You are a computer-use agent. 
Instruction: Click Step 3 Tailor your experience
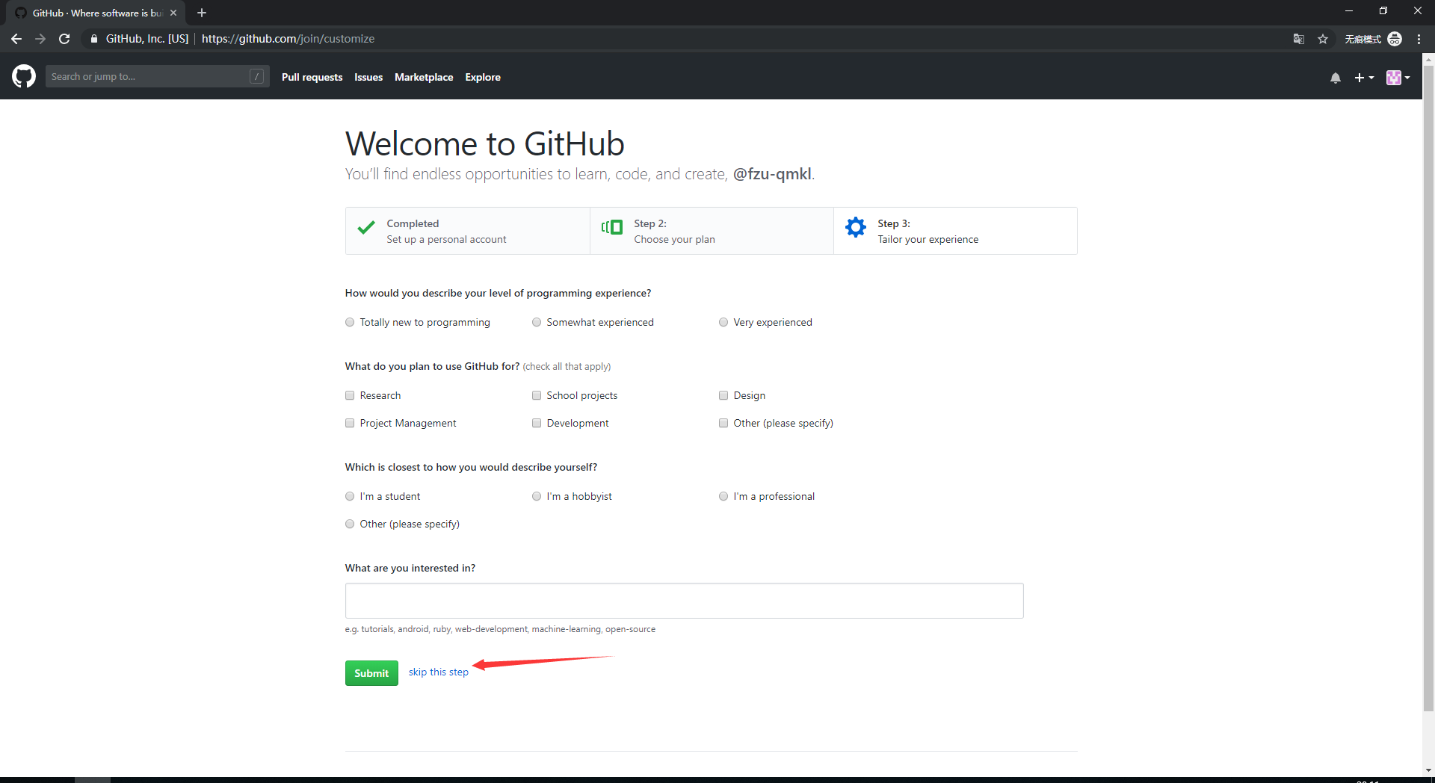tap(955, 231)
